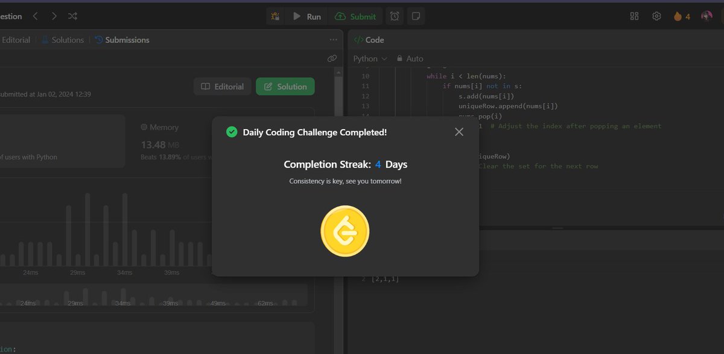Close the Daily Coding Challenge dialog
The height and width of the screenshot is (354, 724).
(x=459, y=131)
